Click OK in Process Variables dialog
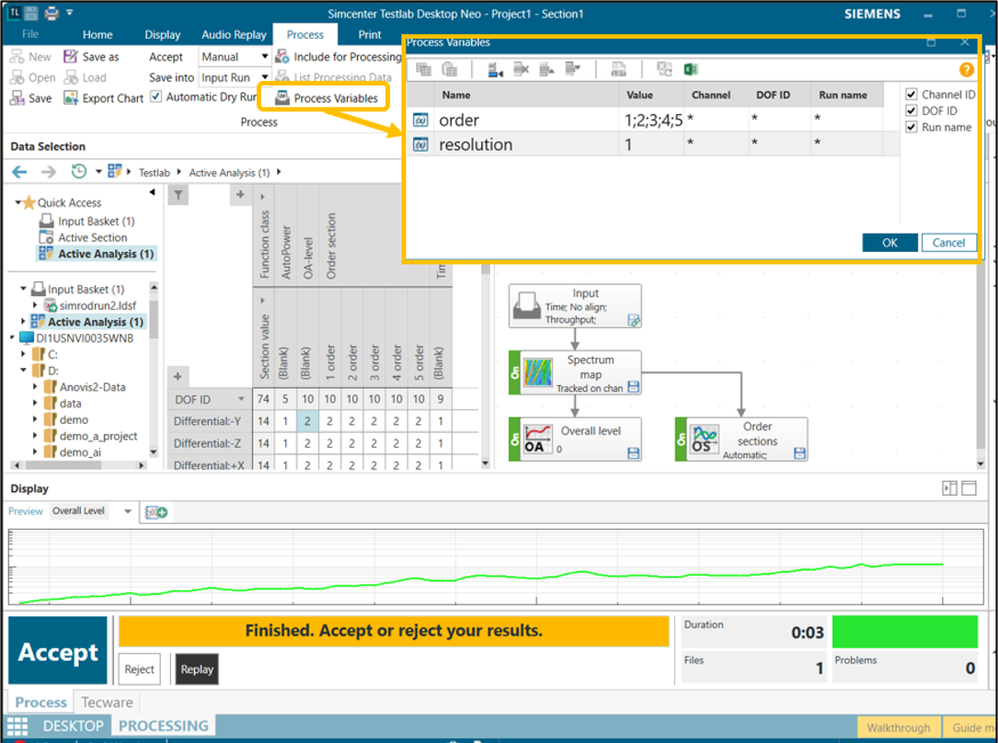This screenshot has height=743, width=998. (889, 243)
